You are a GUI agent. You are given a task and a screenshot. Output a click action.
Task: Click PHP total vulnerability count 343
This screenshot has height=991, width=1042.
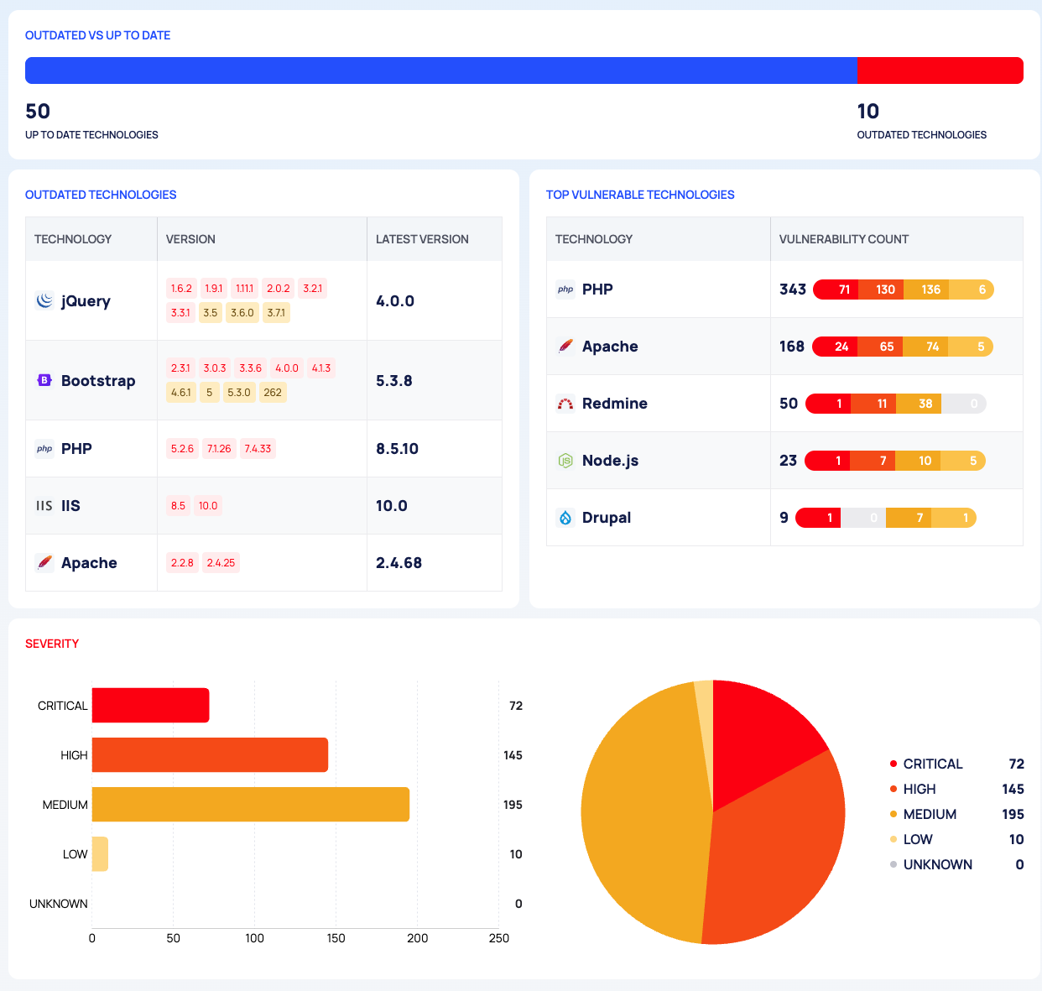coord(793,289)
